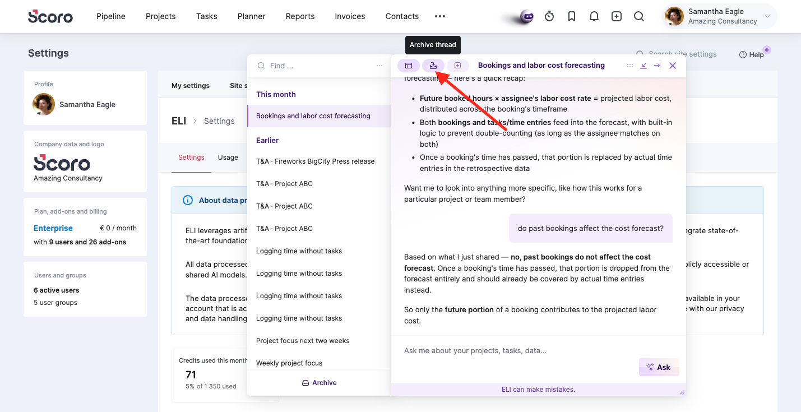
Task: Open the Reports menu
Action: point(300,16)
